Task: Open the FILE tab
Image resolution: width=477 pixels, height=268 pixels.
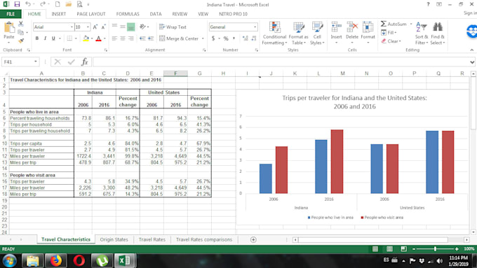Action: pyautogui.click(x=11, y=14)
